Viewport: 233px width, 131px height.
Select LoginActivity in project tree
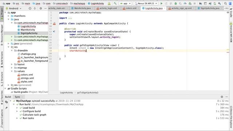tap(28, 26)
